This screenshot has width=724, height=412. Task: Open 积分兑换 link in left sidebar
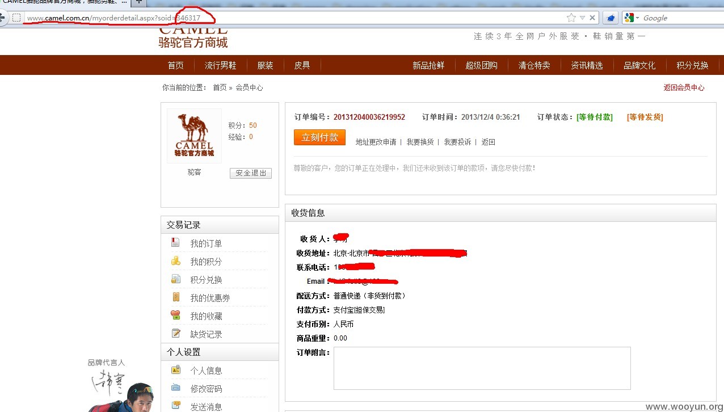tap(206, 280)
